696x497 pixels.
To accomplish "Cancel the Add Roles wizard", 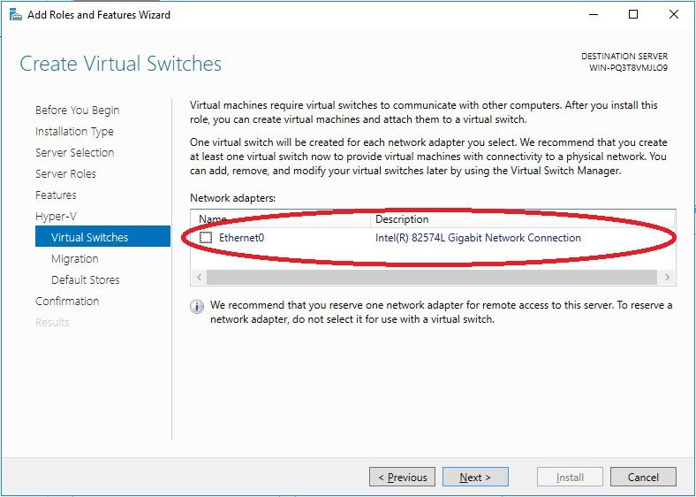I will click(x=643, y=478).
